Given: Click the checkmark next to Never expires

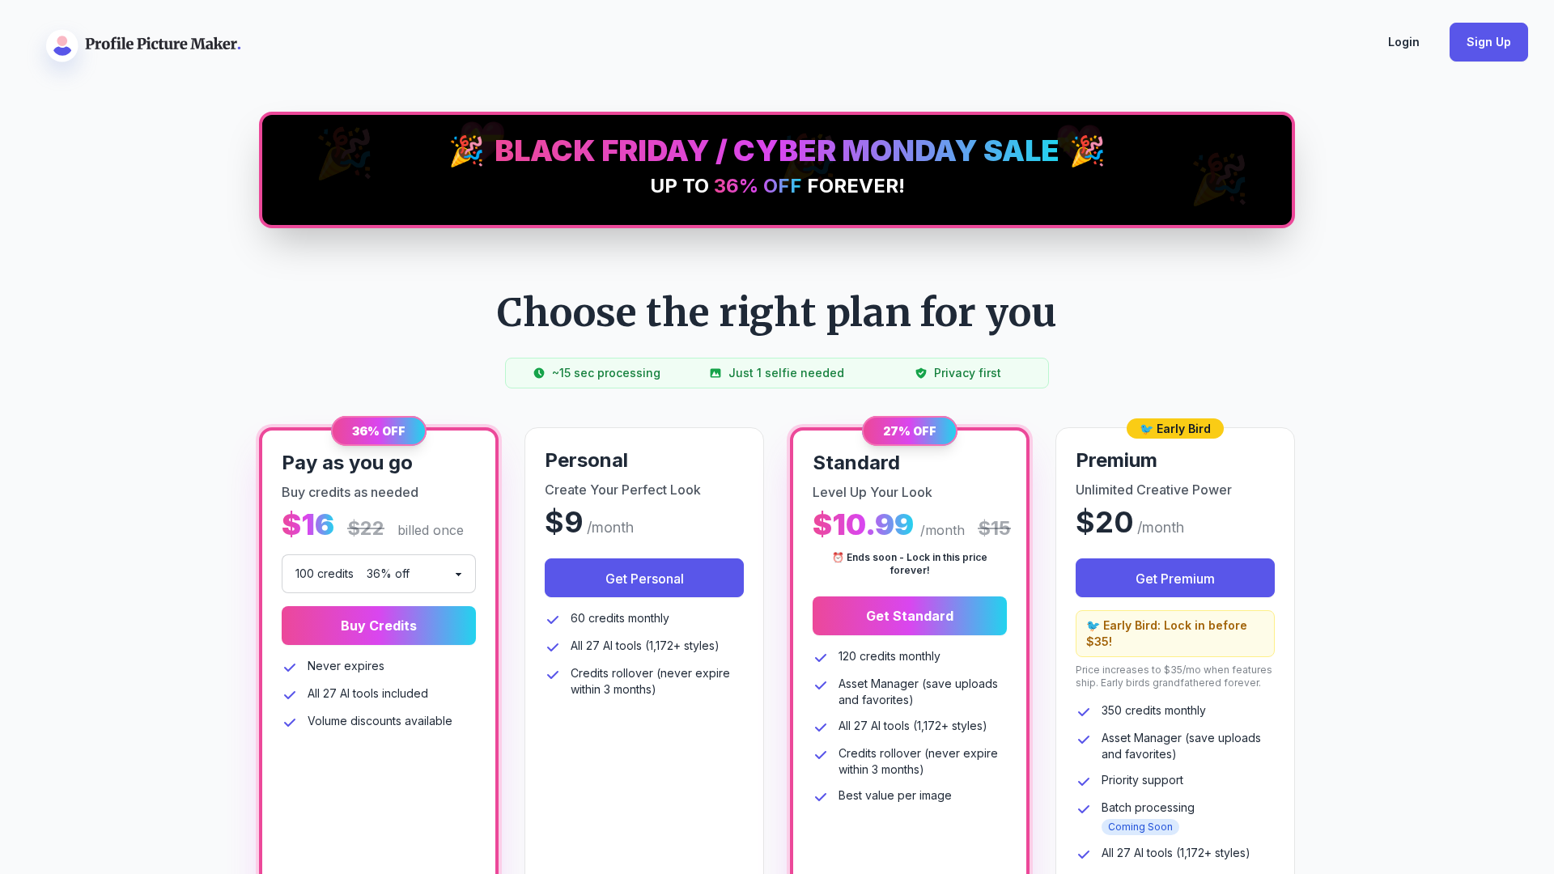Looking at the screenshot, I should coord(290,668).
